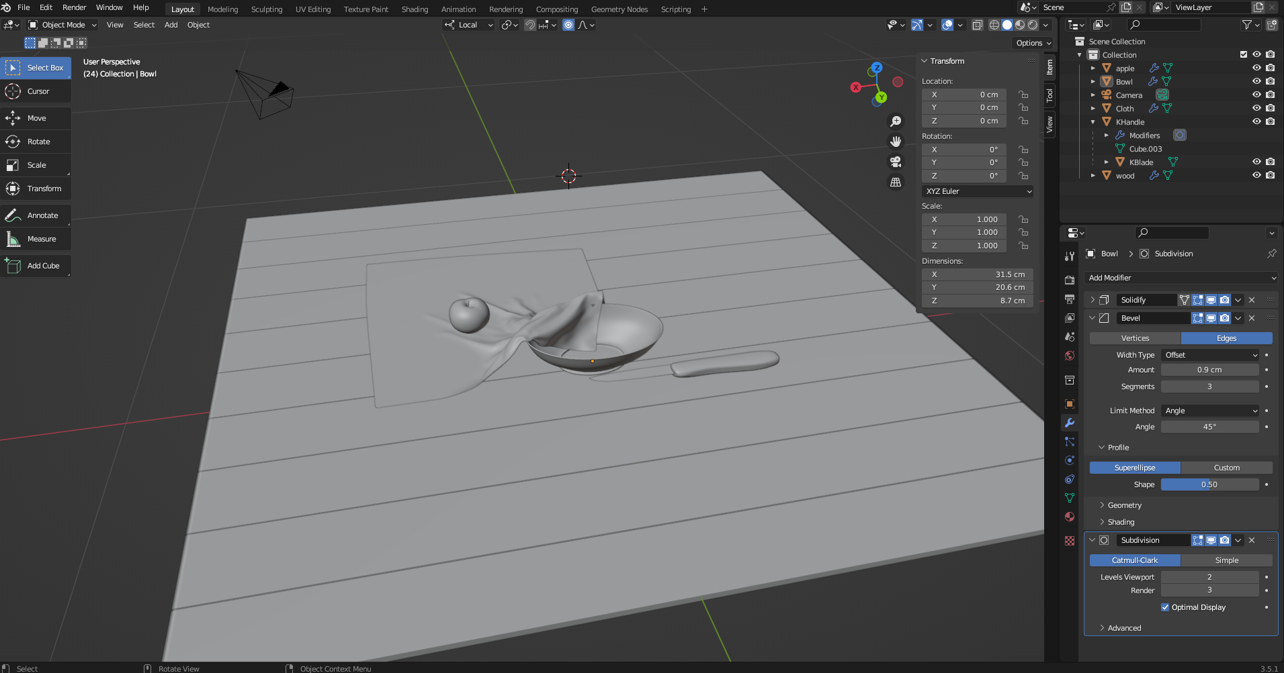Open Limit Method Angle dropdown
Viewport: 1284px width, 673px height.
[1210, 411]
